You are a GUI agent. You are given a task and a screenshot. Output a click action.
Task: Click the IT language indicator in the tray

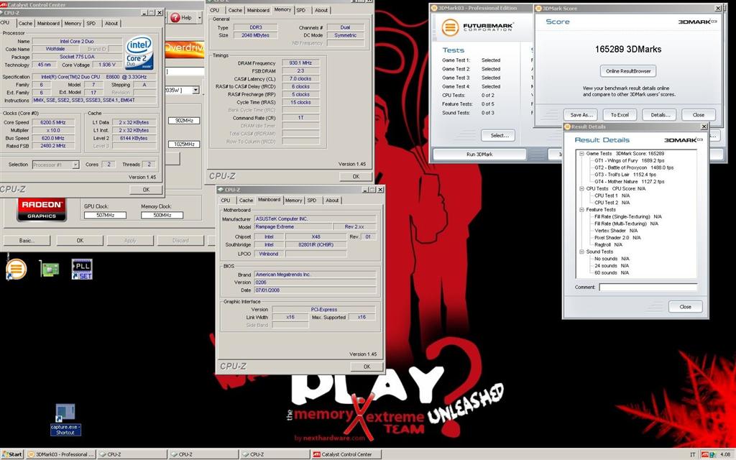[x=692, y=454]
